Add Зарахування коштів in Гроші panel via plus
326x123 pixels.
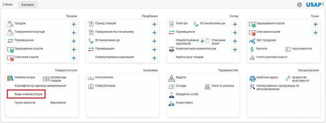click(x=315, y=24)
